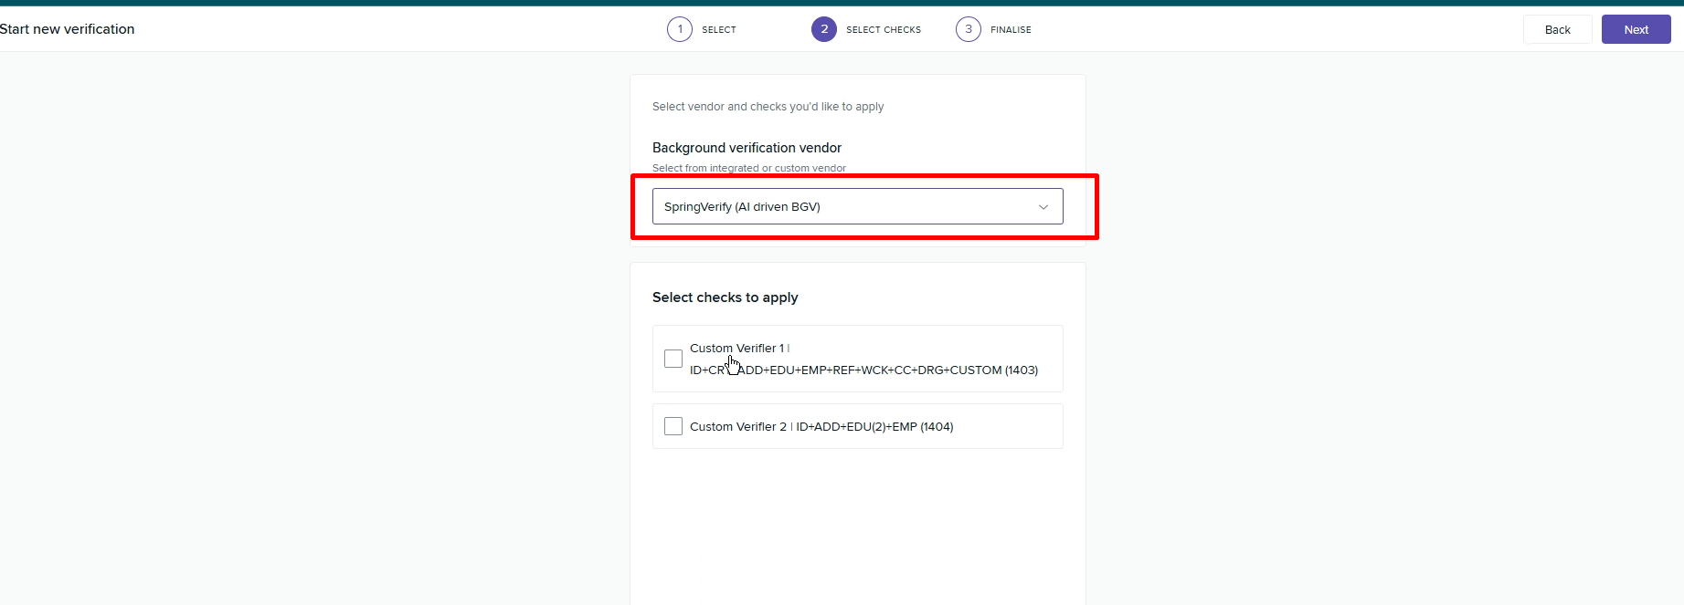Select the Custom Verifier 1 label text

pyautogui.click(x=736, y=348)
